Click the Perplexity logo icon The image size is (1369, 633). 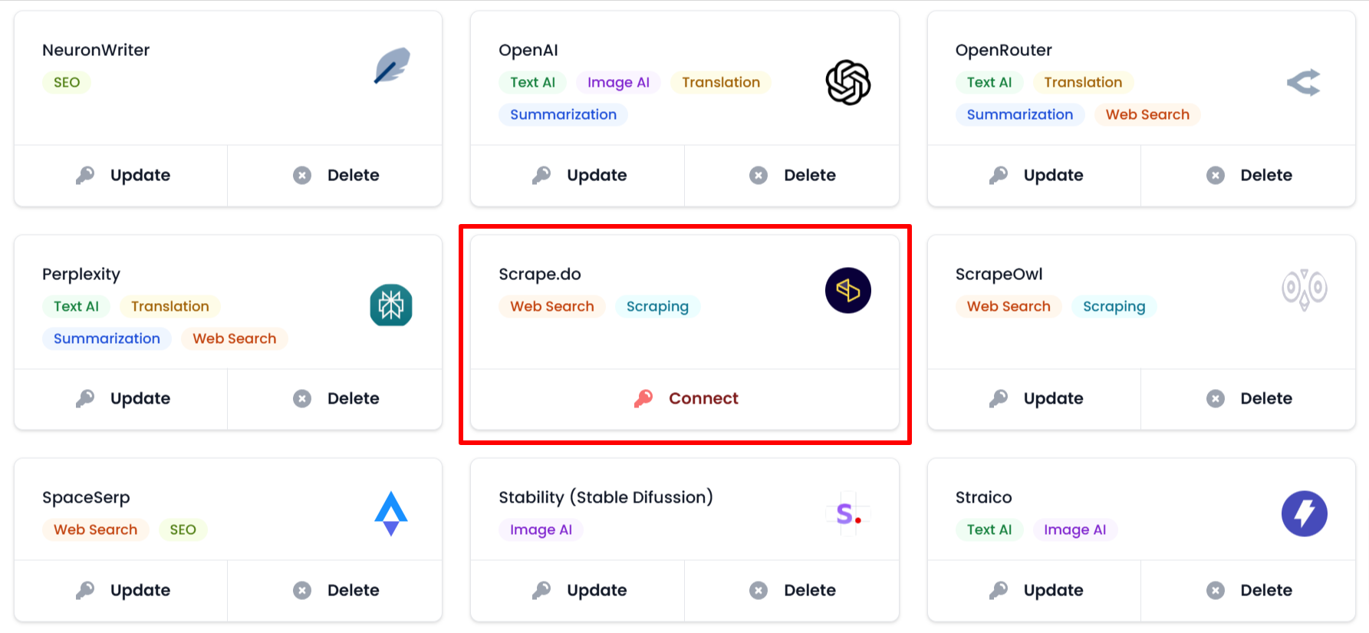pos(391,305)
